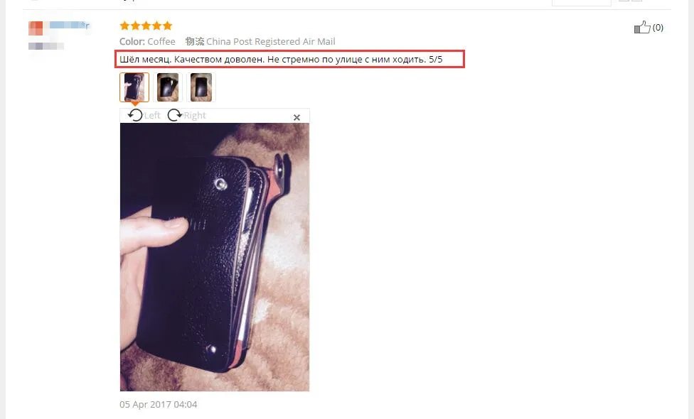The width and height of the screenshot is (694, 419).
Task: Open the reviewer's avatar picture
Action: point(36,28)
